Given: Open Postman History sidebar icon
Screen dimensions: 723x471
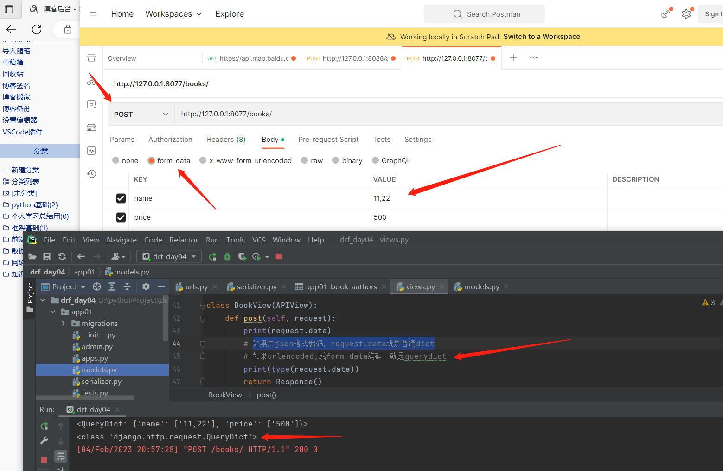Looking at the screenshot, I should tap(91, 174).
